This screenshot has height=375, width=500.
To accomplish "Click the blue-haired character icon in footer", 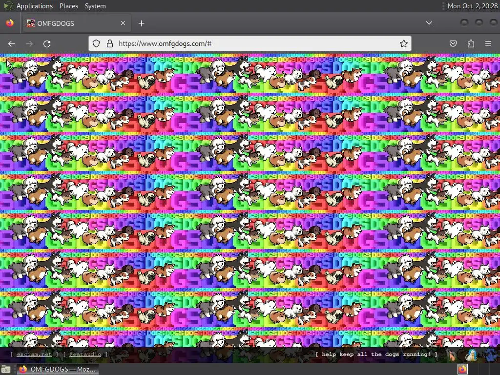I will [471, 355].
